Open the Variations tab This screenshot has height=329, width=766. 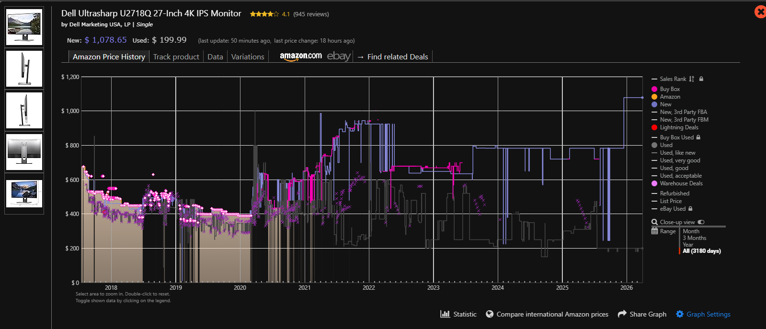248,57
